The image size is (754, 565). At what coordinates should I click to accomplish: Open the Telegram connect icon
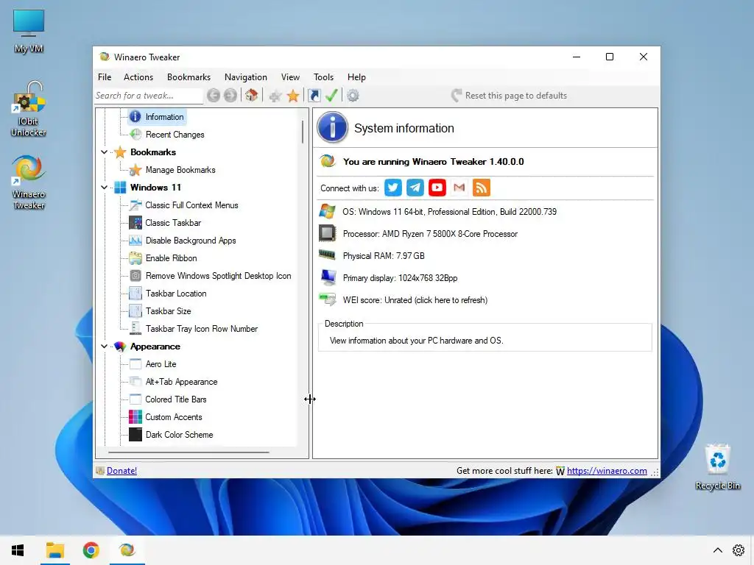coord(415,188)
